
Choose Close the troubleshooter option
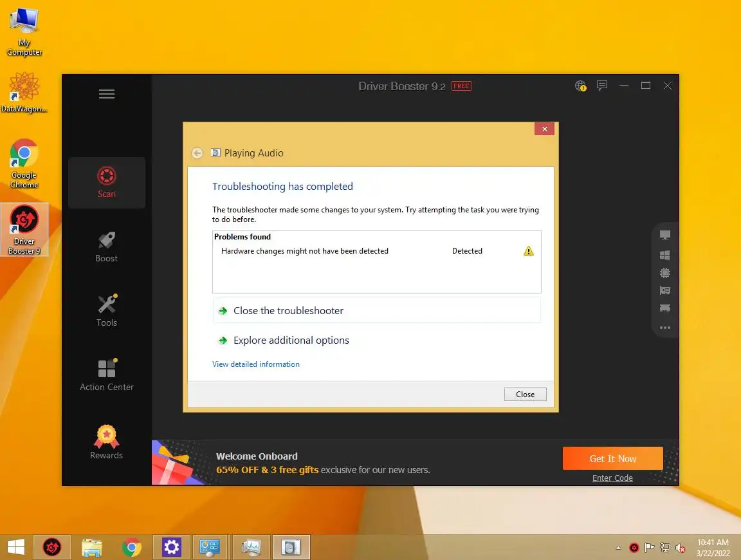(377, 311)
